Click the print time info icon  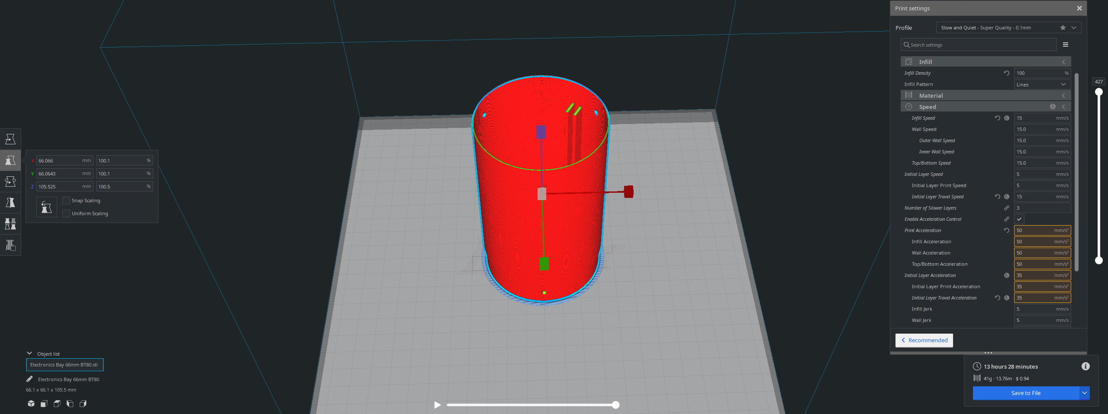pos(1085,366)
